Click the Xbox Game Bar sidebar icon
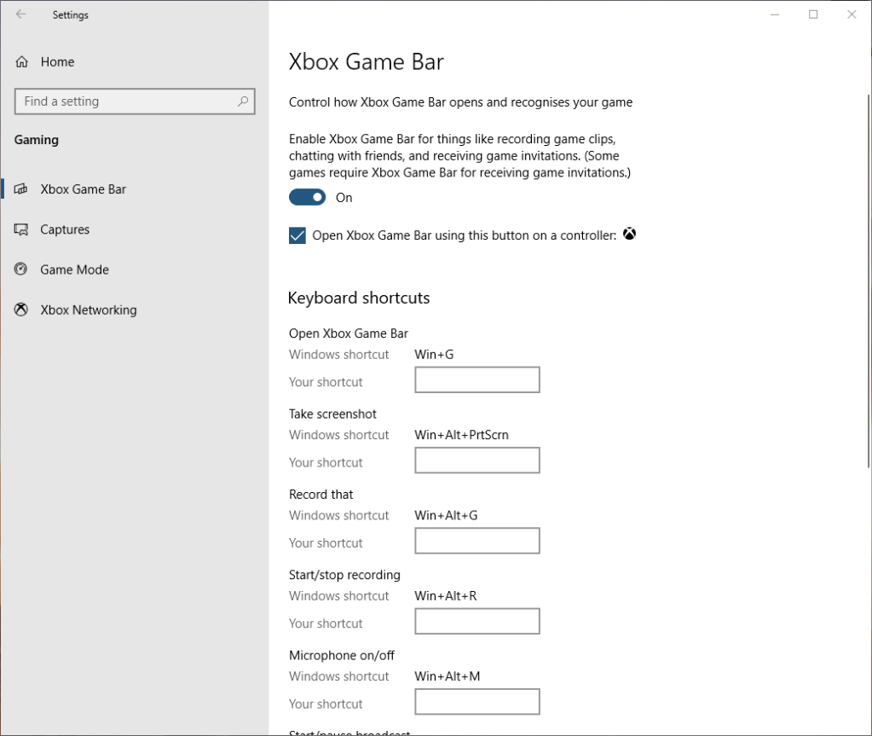The width and height of the screenshot is (872, 736). [22, 189]
